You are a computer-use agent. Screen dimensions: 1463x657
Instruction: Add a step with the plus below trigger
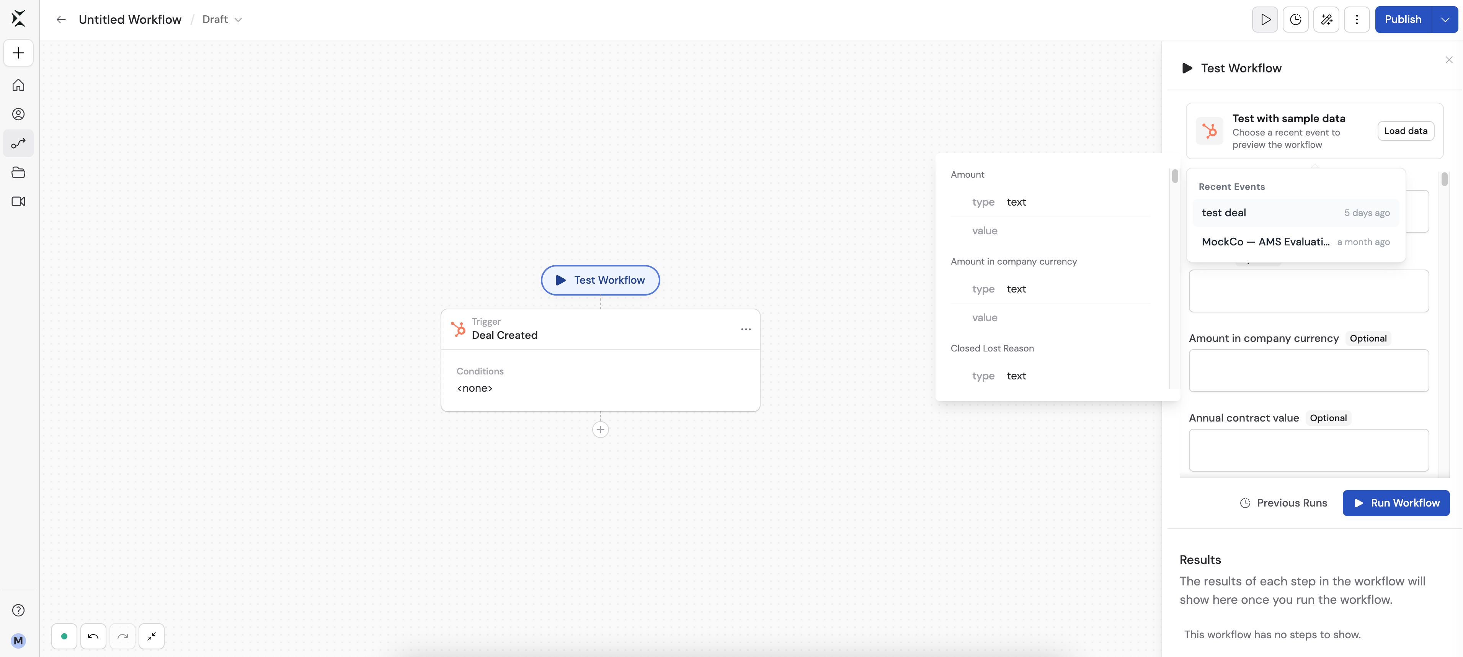[600, 430]
